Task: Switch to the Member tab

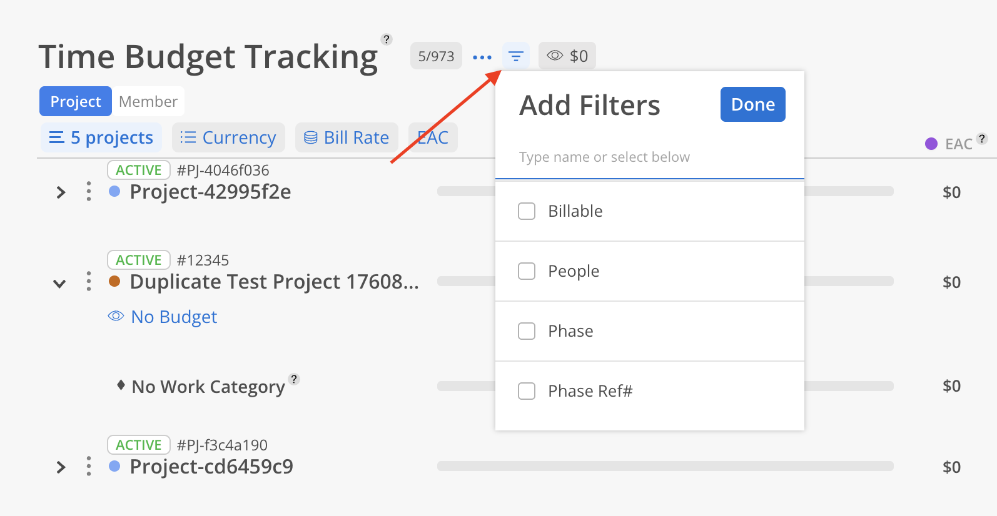Action: [x=148, y=101]
